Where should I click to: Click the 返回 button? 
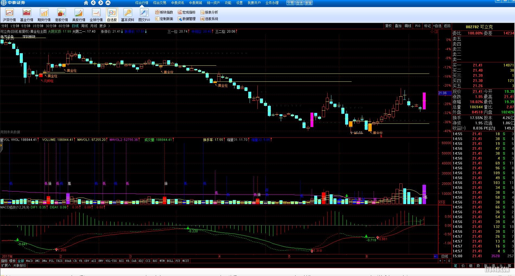pyautogui.click(x=447, y=26)
